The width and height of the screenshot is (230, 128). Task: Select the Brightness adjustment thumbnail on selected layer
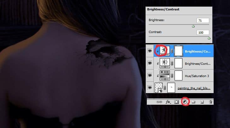(165, 51)
